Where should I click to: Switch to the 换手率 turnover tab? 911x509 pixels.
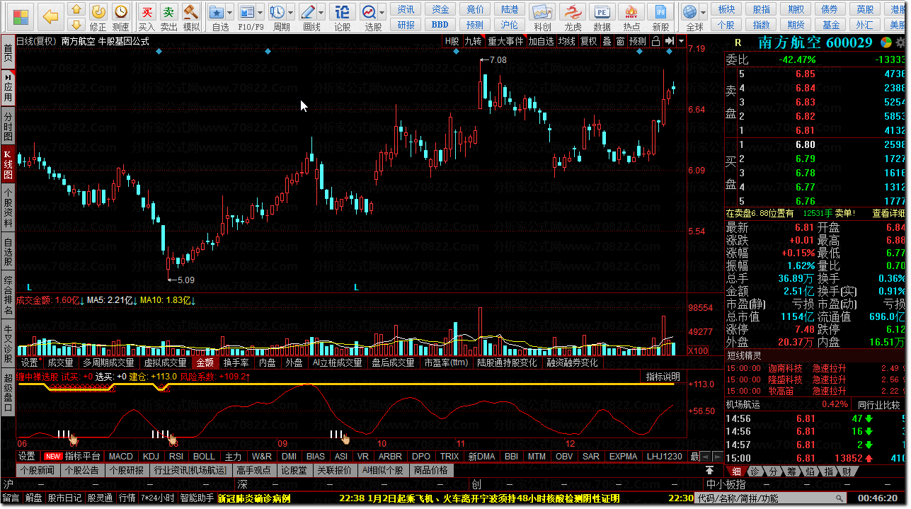click(236, 362)
